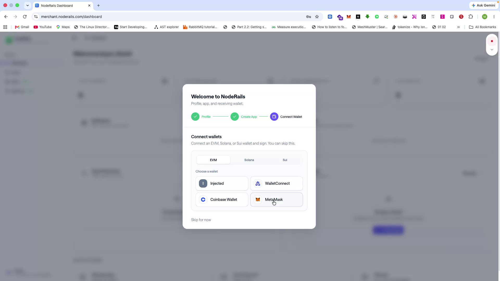Image resolution: width=500 pixels, height=281 pixels.
Task: Show hidden bookmarks with the overflow chevron
Action: pyautogui.click(x=459, y=27)
